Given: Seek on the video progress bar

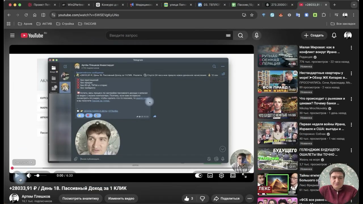Looking at the screenshot, I should pyautogui.click(x=132, y=168).
